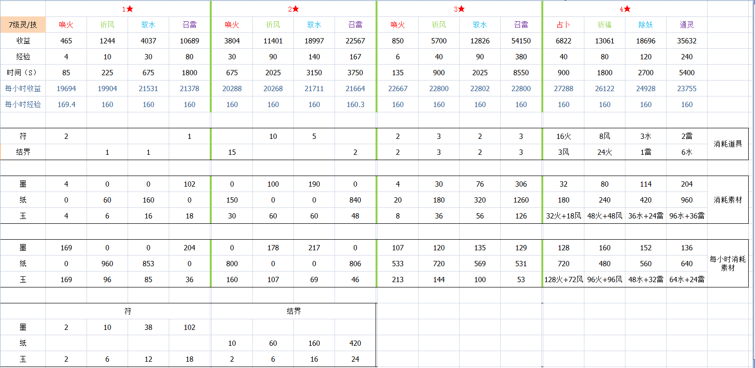This screenshot has height=368, width=755.
Task: Click the 每小时收益 row label
Action: point(23,88)
